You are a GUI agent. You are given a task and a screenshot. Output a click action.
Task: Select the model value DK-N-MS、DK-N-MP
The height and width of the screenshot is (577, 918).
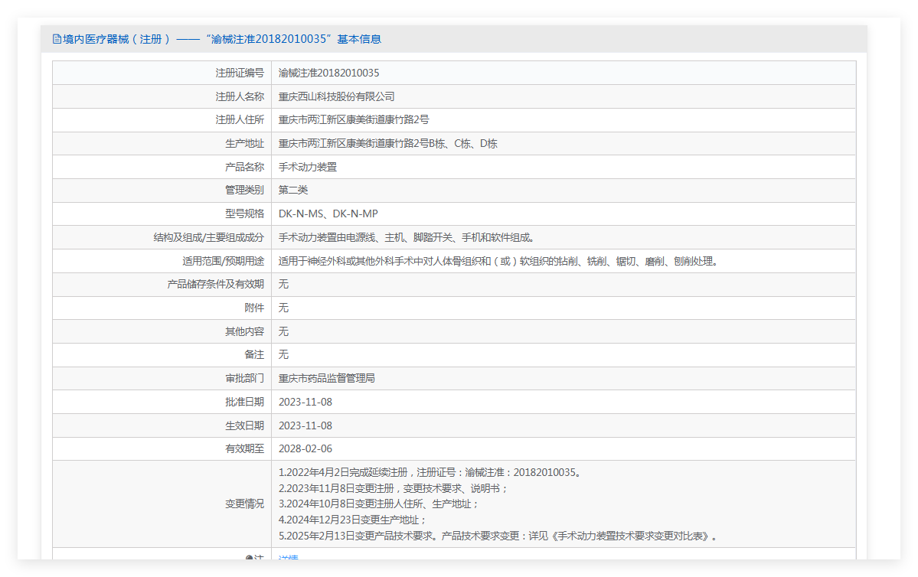tap(328, 214)
